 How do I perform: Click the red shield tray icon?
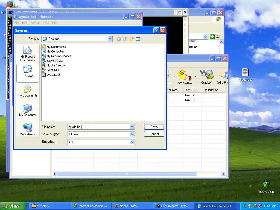click(260, 206)
